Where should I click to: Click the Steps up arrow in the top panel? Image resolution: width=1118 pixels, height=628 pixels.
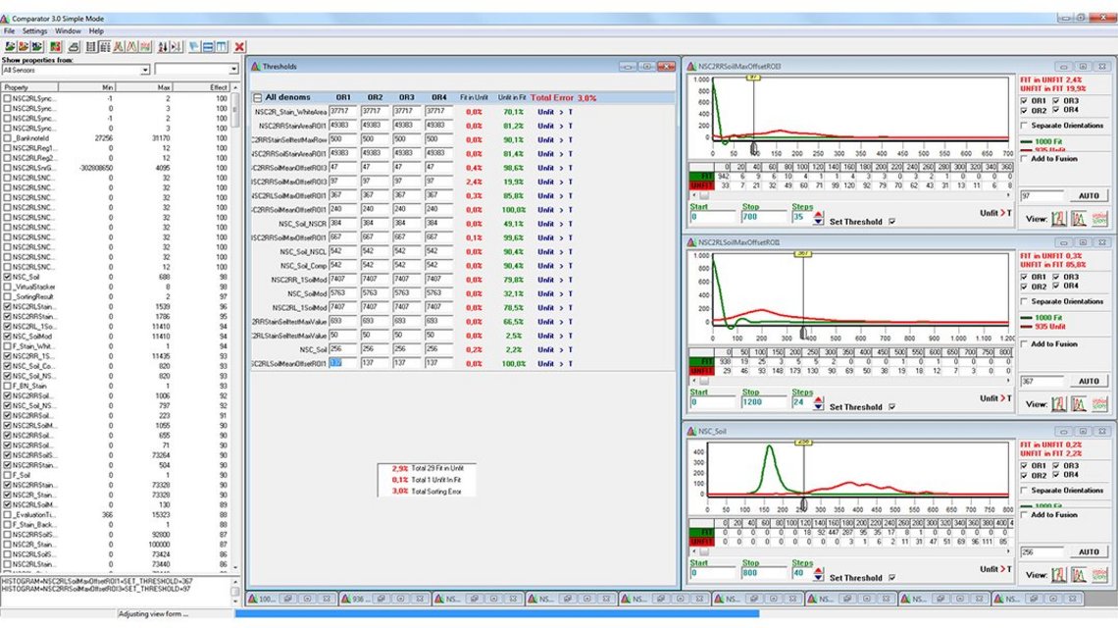click(818, 214)
